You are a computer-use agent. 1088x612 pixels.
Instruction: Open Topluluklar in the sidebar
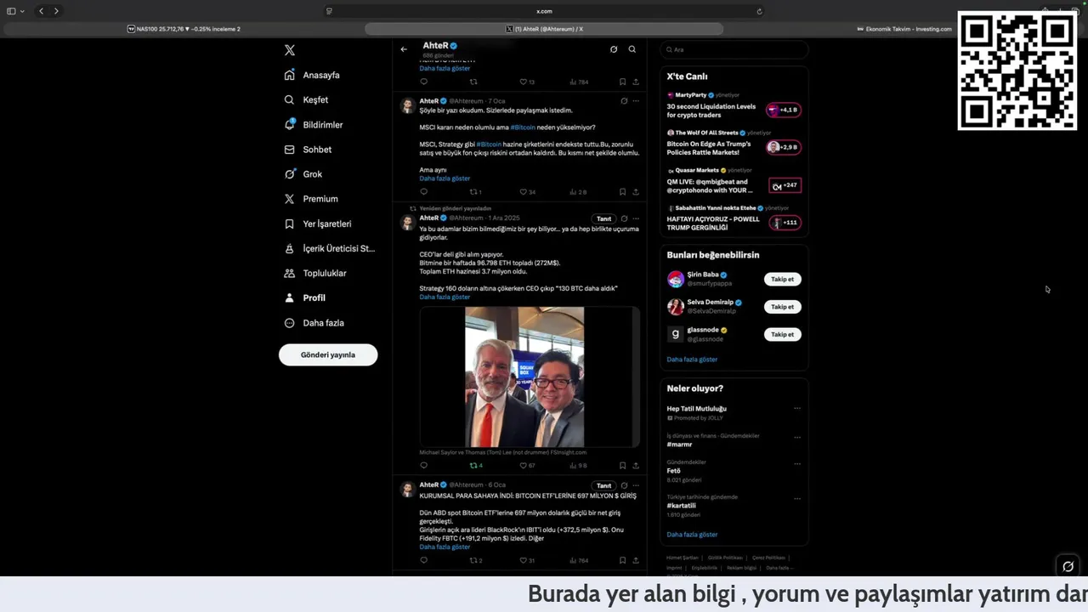(x=315, y=273)
